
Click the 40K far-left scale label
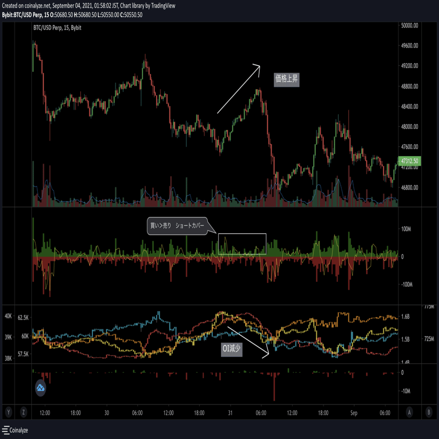pyautogui.click(x=8, y=316)
